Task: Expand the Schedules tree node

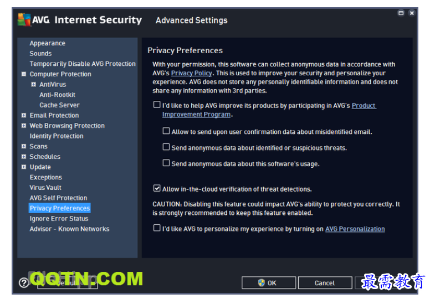Action: 24,157
